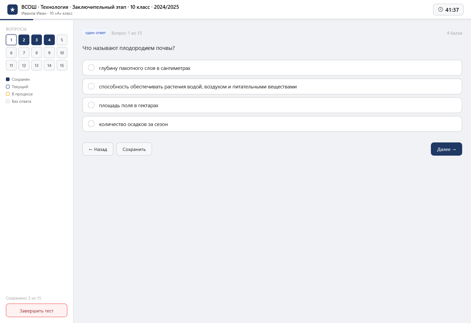Click the clock timer showing 41:37
The width and height of the screenshot is (471, 323).
pyautogui.click(x=448, y=10)
